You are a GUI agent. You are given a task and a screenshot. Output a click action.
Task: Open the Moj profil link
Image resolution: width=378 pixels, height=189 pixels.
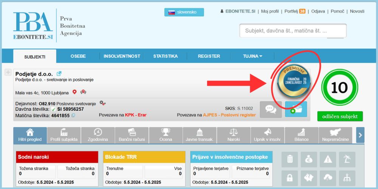pyautogui.click(x=270, y=11)
